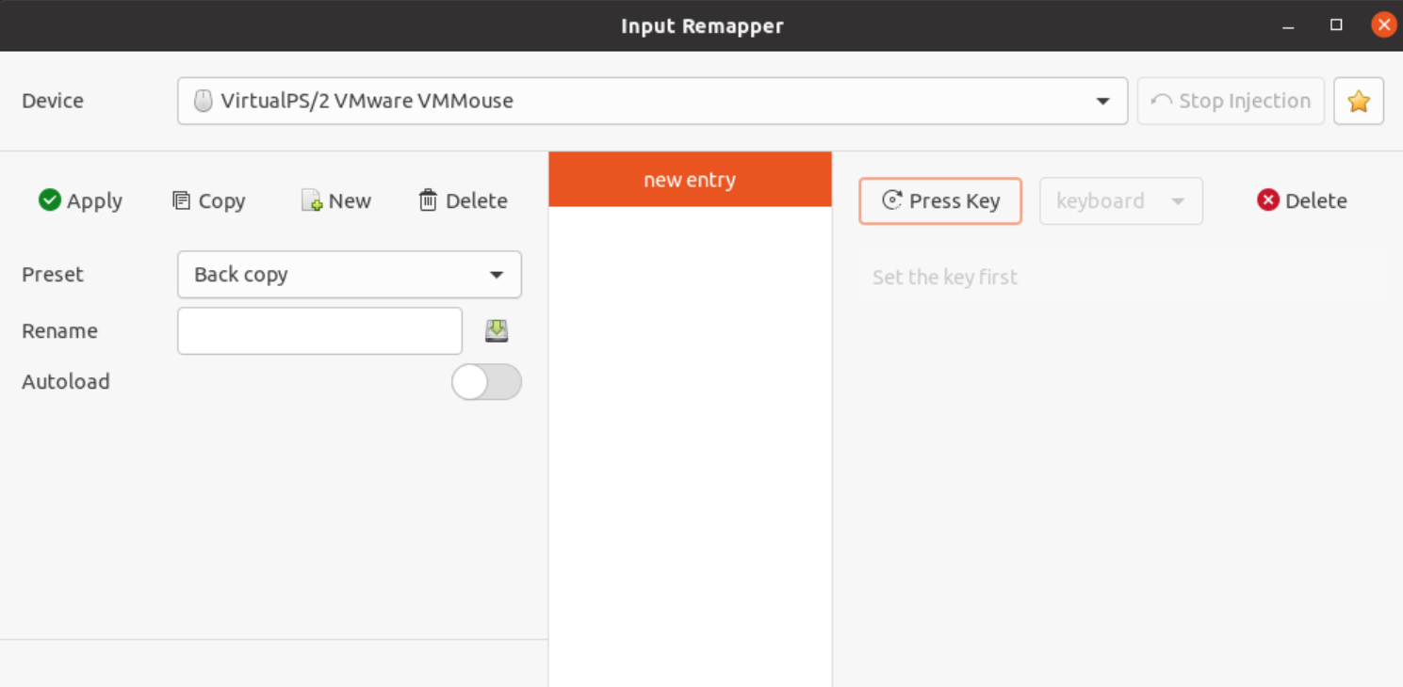Click the mouse icon in the device selector
The height and width of the screenshot is (687, 1403).
pos(203,100)
